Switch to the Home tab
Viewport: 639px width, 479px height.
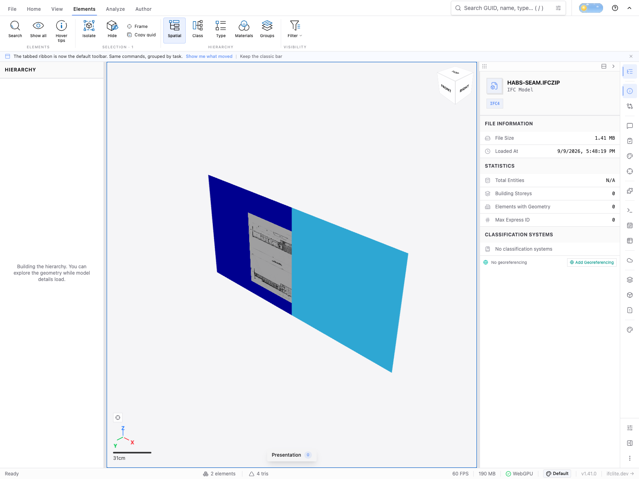(34, 9)
